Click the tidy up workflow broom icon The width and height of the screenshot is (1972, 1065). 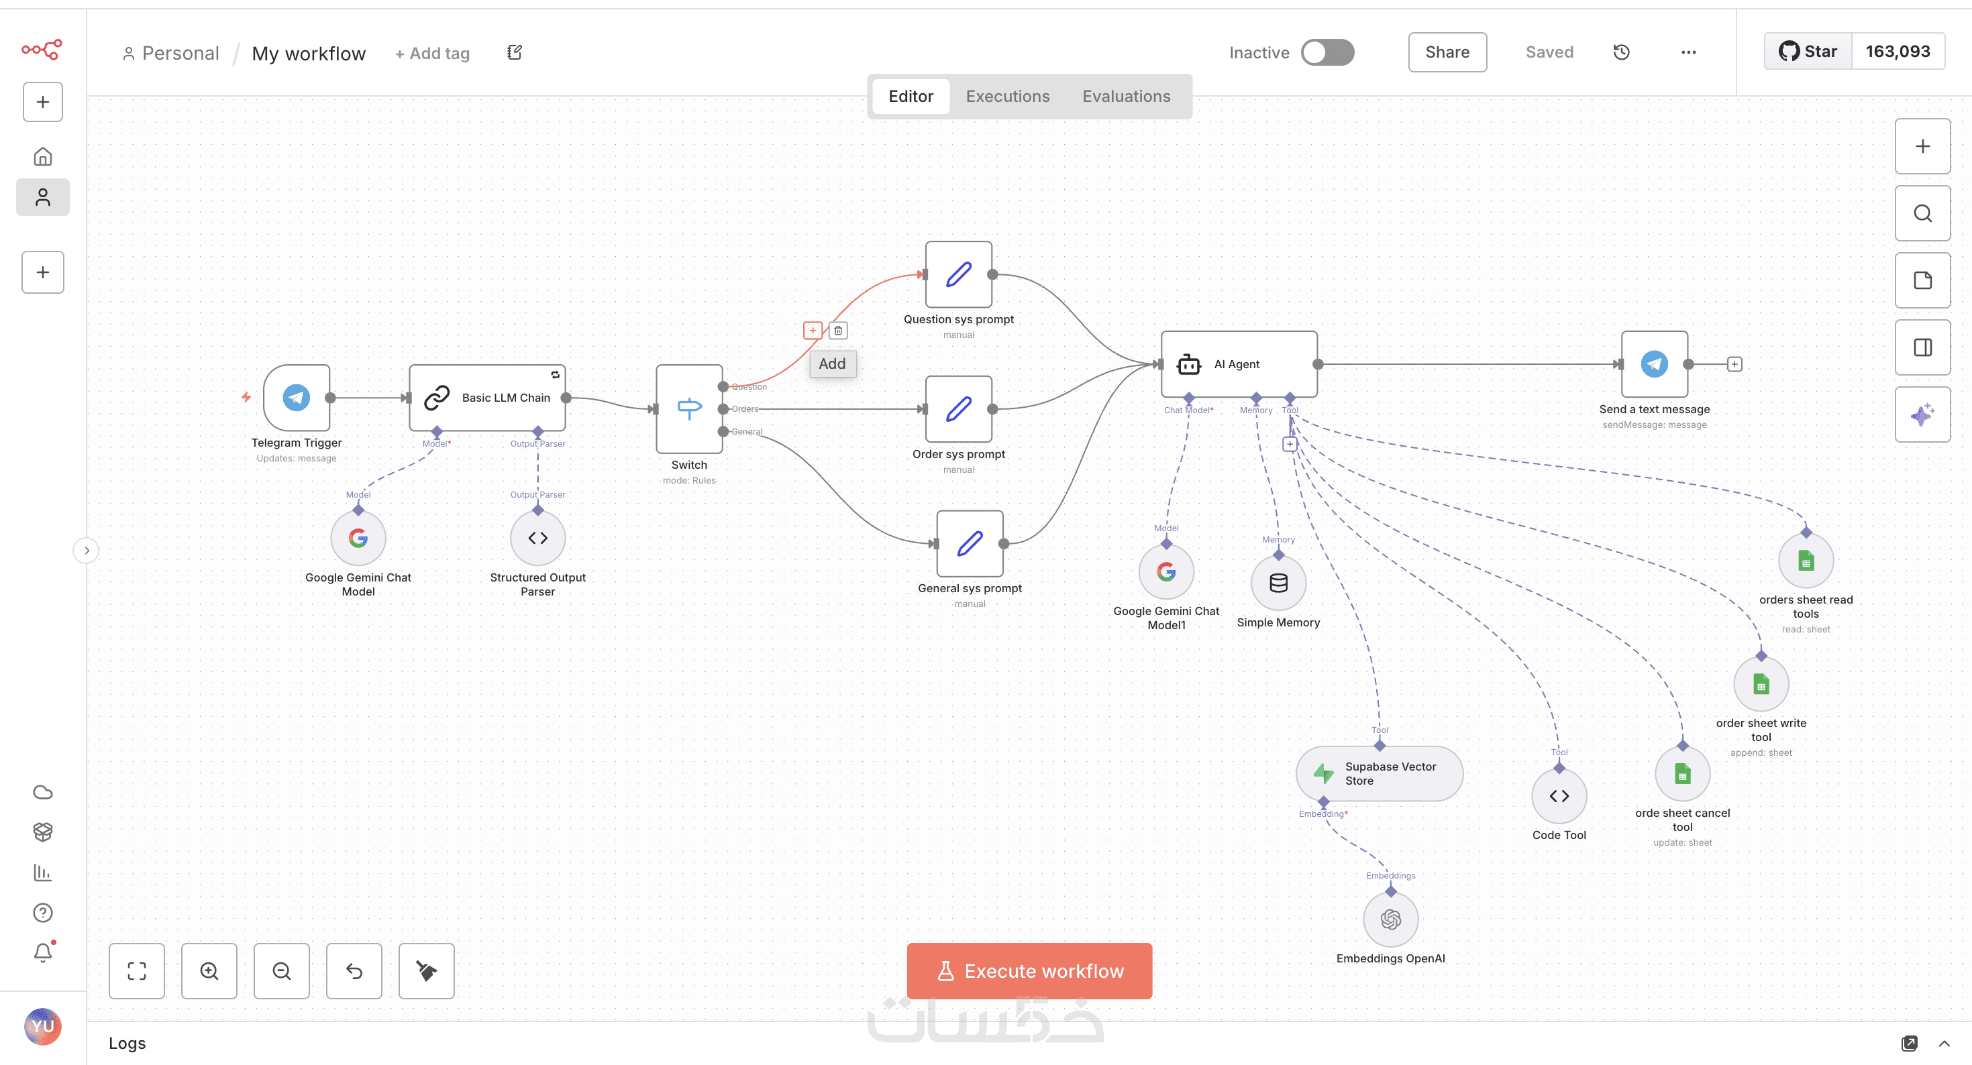[426, 971]
